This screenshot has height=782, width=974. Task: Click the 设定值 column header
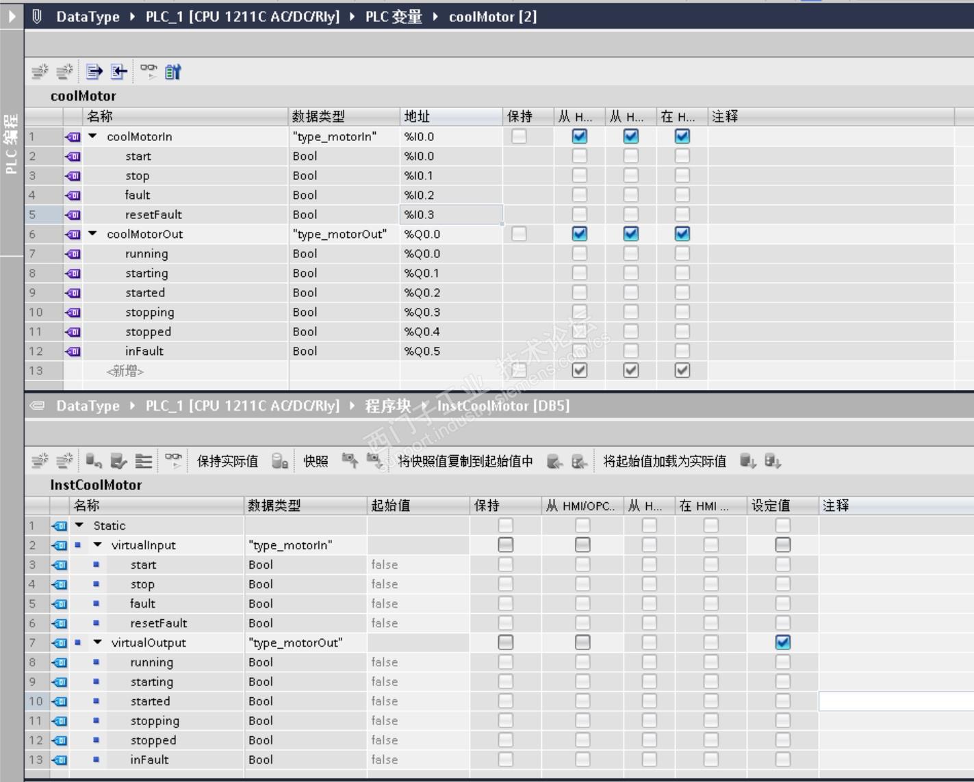point(783,506)
